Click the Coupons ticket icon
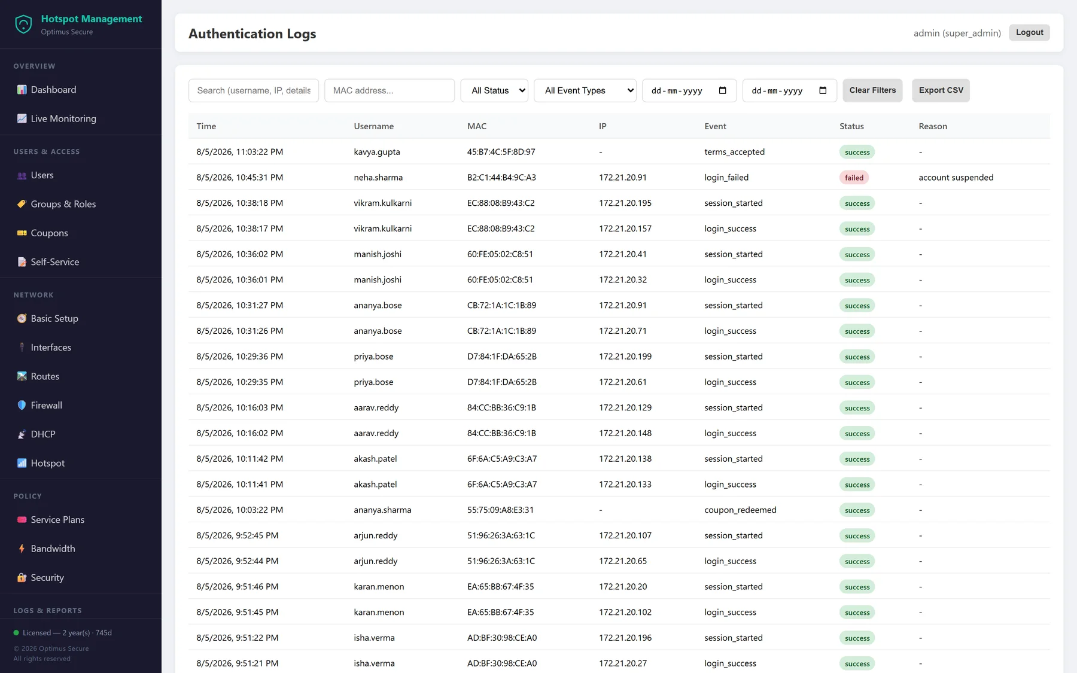 [22, 233]
